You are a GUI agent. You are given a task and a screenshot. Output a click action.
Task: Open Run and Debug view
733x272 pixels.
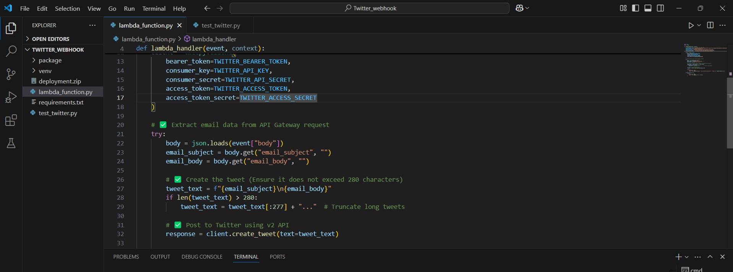point(11,97)
